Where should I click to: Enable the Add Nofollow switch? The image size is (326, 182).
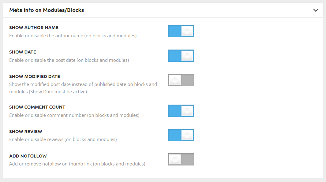181,159
